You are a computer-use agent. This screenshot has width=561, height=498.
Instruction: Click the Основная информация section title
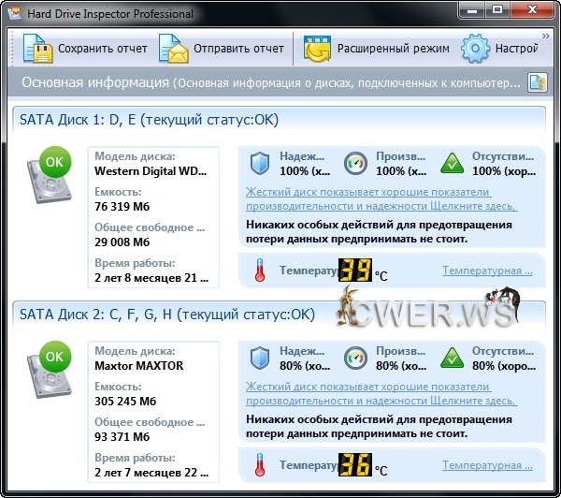coord(95,82)
